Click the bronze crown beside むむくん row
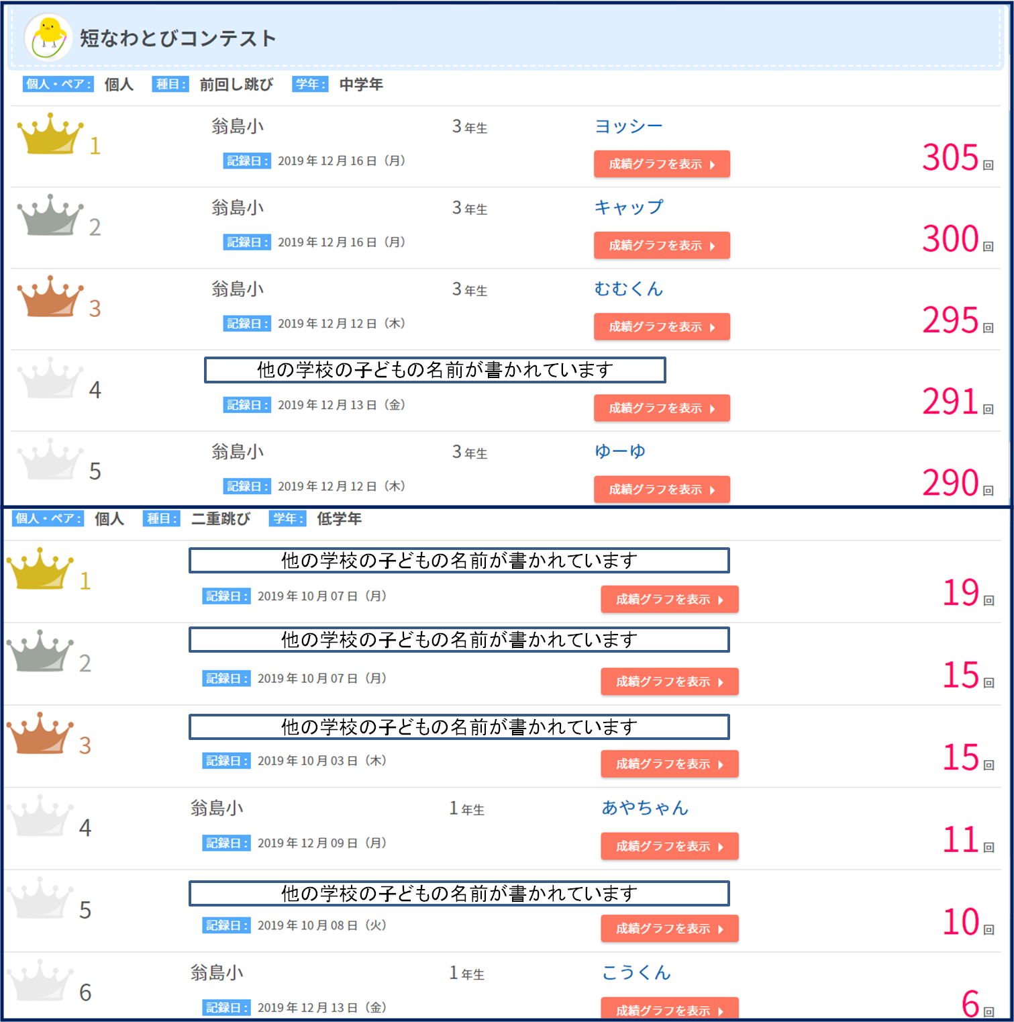 50,296
